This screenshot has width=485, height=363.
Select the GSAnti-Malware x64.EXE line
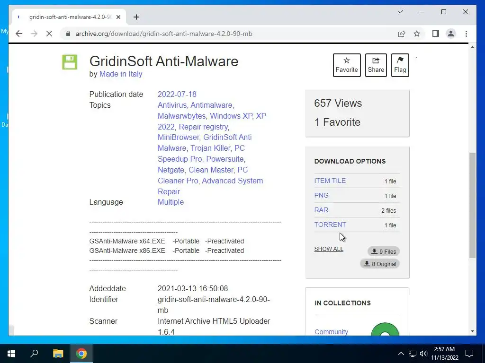coord(166,241)
